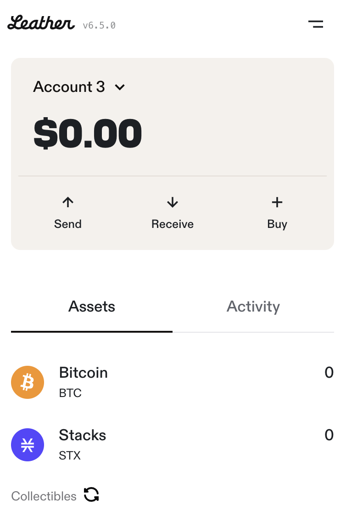Open the hamburger menu icon
This screenshot has width=346, height=522.
pyautogui.click(x=315, y=24)
